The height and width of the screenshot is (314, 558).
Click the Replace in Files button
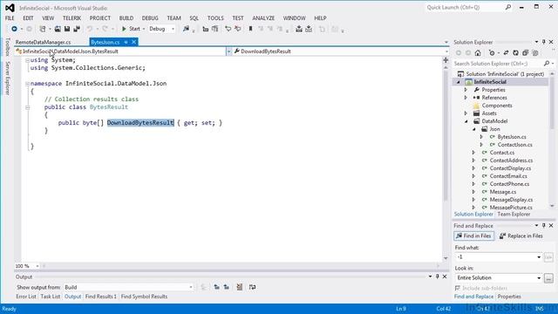(521, 235)
